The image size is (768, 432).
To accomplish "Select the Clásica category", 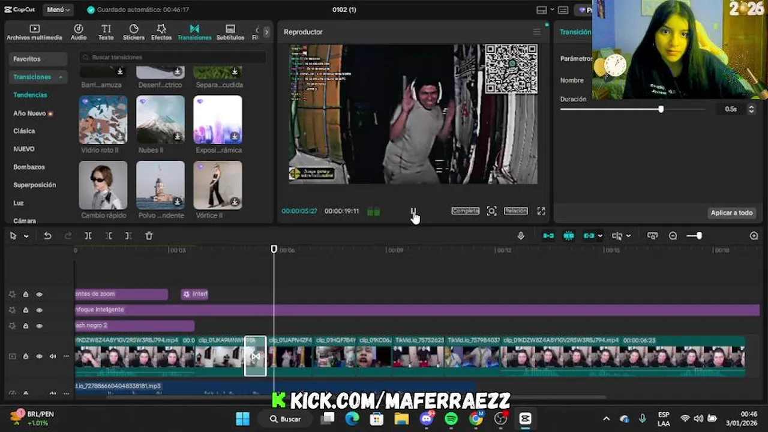I will click(24, 131).
